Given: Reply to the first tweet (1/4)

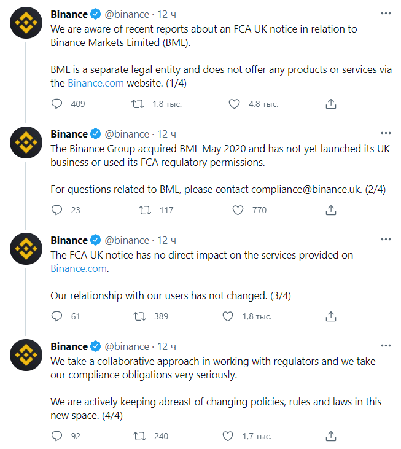Looking at the screenshot, I should coord(57,104).
